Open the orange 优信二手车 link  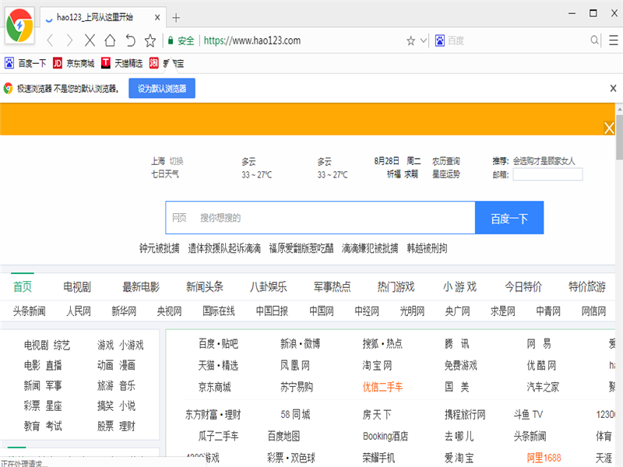point(382,387)
